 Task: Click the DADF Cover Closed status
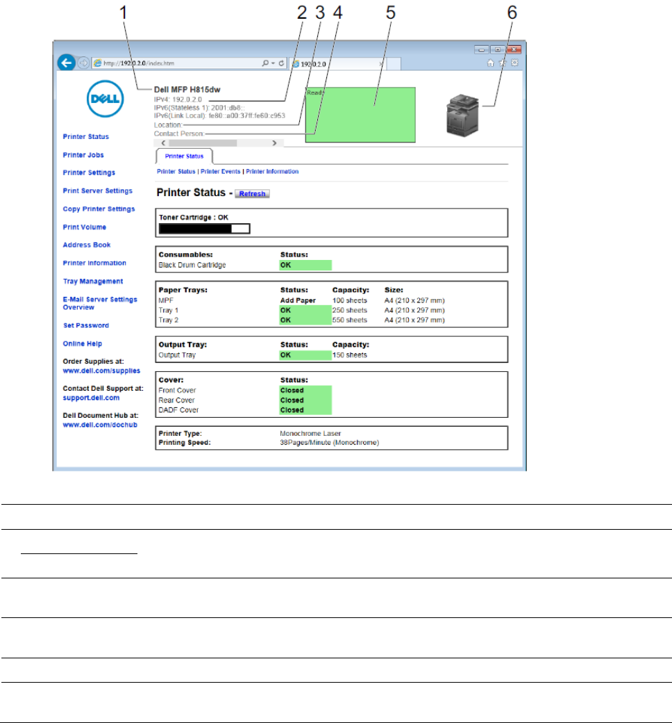pyautogui.click(x=305, y=410)
